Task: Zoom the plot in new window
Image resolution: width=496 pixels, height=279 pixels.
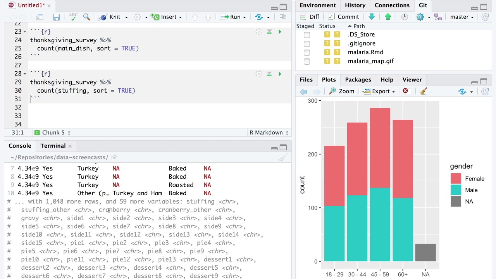Action: click(x=342, y=91)
